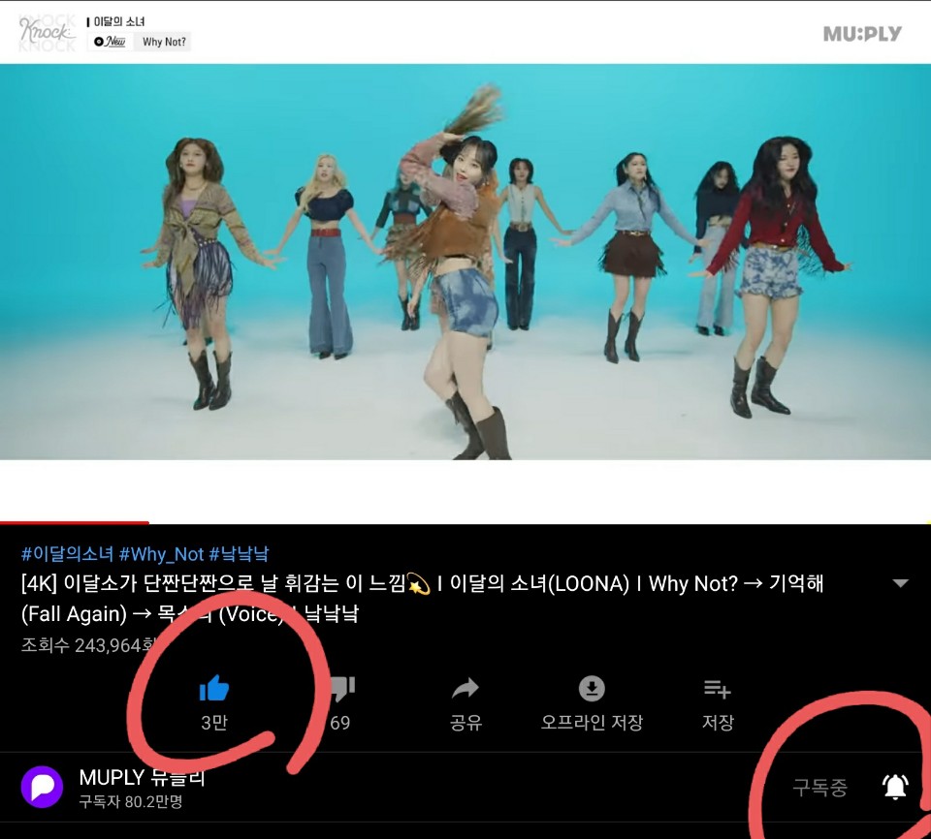The image size is (931, 839).
Task: Tap the video title text
Action: point(422,598)
